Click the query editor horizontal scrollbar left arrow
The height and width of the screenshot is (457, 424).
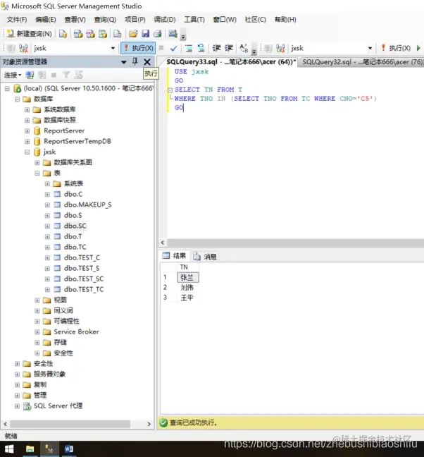[163, 243]
